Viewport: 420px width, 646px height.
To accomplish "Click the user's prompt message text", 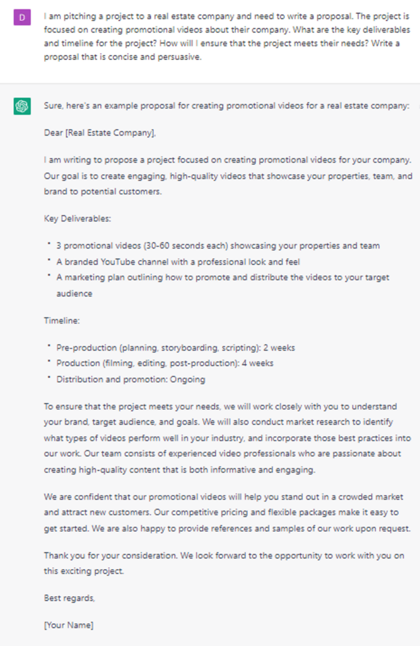I will 226,35.
